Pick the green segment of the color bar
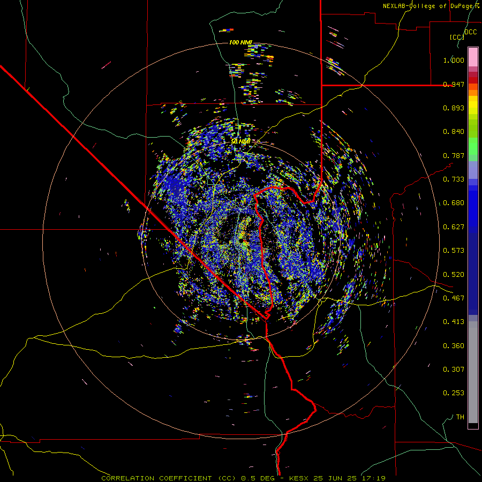Image resolution: width=482 pixels, height=482 pixels. pyautogui.click(x=473, y=146)
